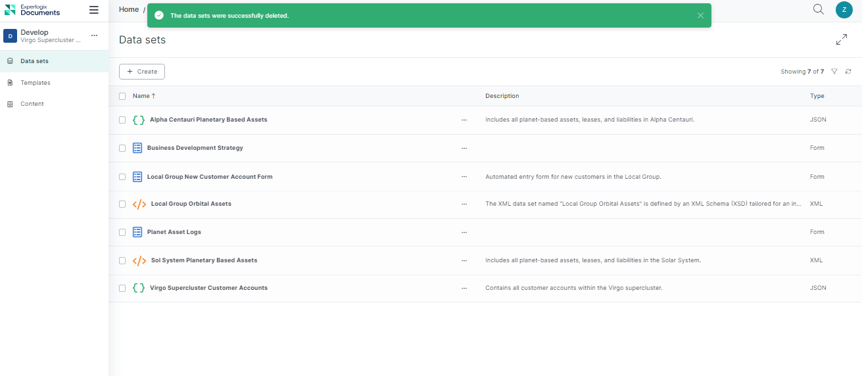Viewport: 862px width, 376px height.
Task: Navigate to Home breadcrumb link
Action: [x=129, y=10]
